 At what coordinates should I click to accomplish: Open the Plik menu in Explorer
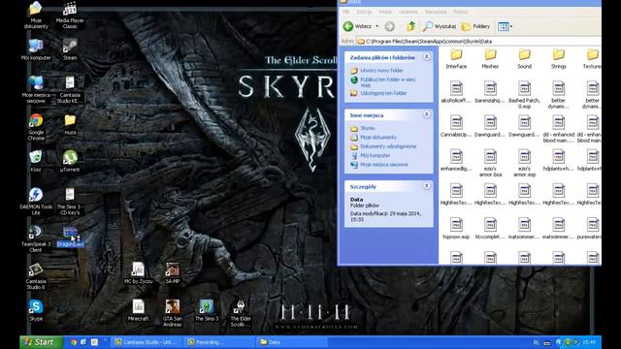[346, 12]
